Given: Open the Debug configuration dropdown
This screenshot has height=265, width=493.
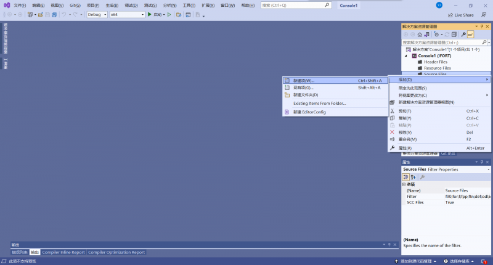Looking at the screenshot, I should click(96, 14).
